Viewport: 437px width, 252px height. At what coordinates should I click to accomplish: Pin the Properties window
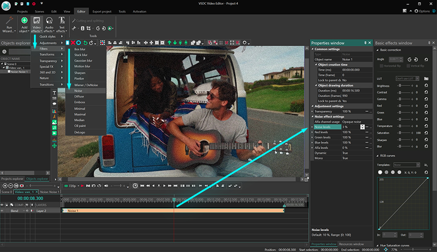pos(365,43)
